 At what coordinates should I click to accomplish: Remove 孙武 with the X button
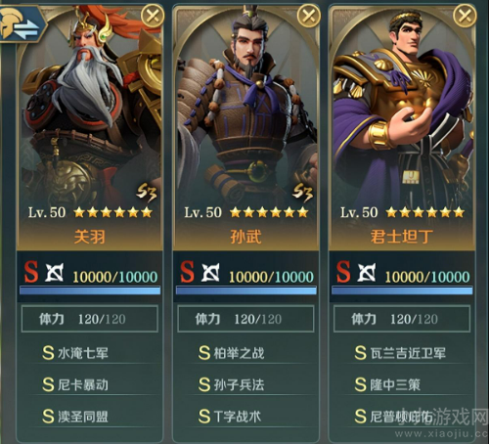click(x=308, y=16)
